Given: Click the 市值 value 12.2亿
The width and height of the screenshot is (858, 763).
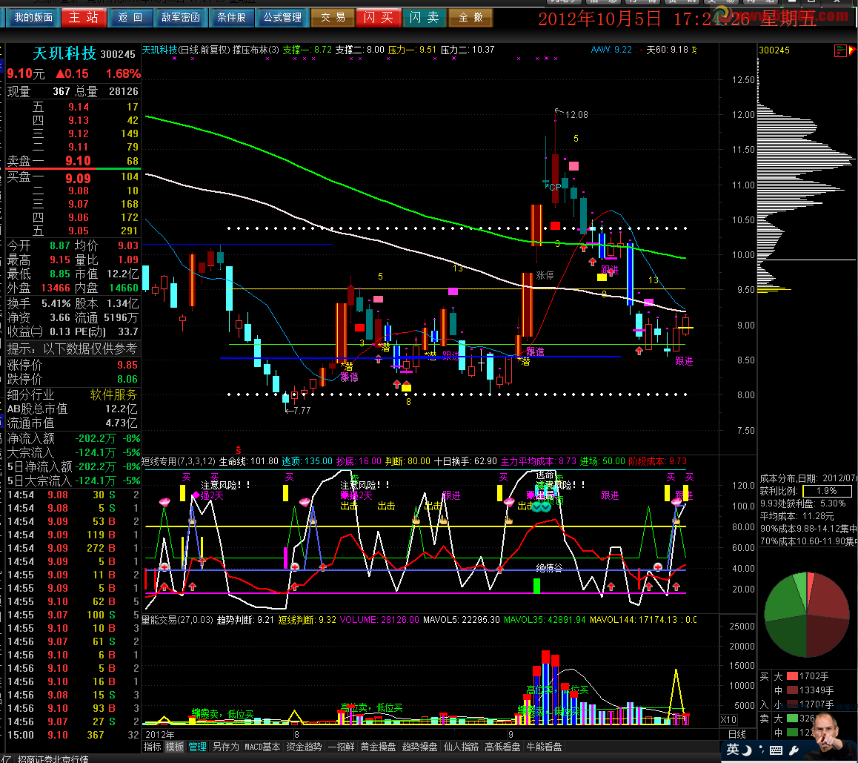Looking at the screenshot, I should tap(122, 274).
